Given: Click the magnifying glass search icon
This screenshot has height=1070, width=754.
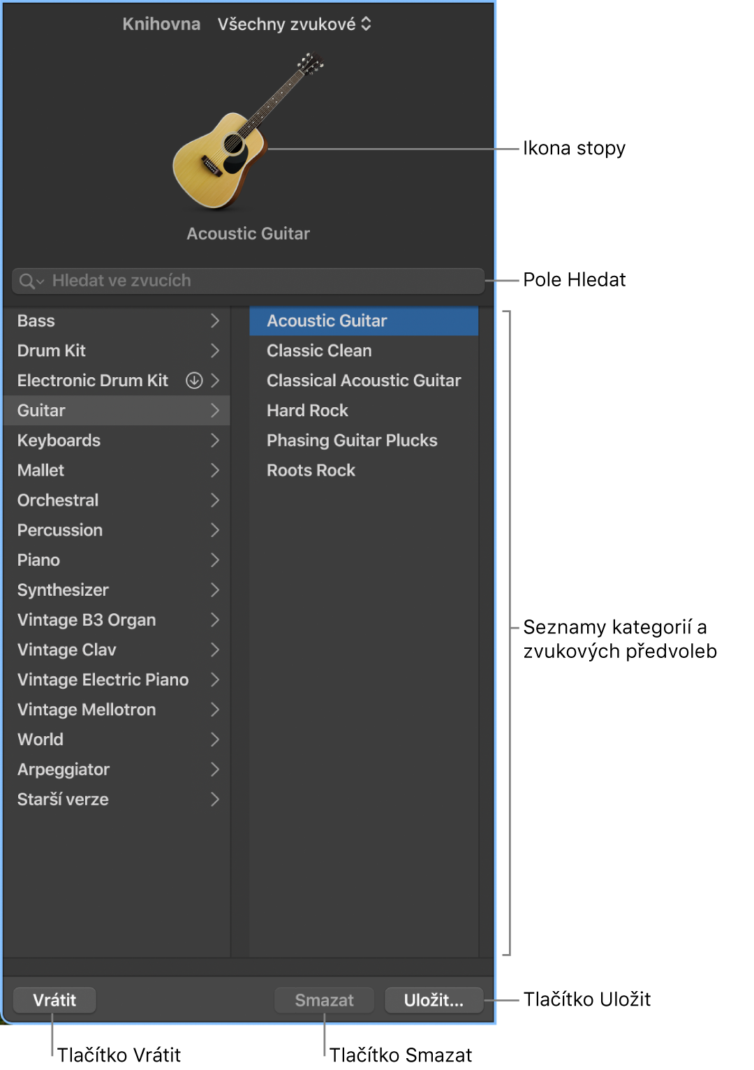Looking at the screenshot, I should (27, 281).
